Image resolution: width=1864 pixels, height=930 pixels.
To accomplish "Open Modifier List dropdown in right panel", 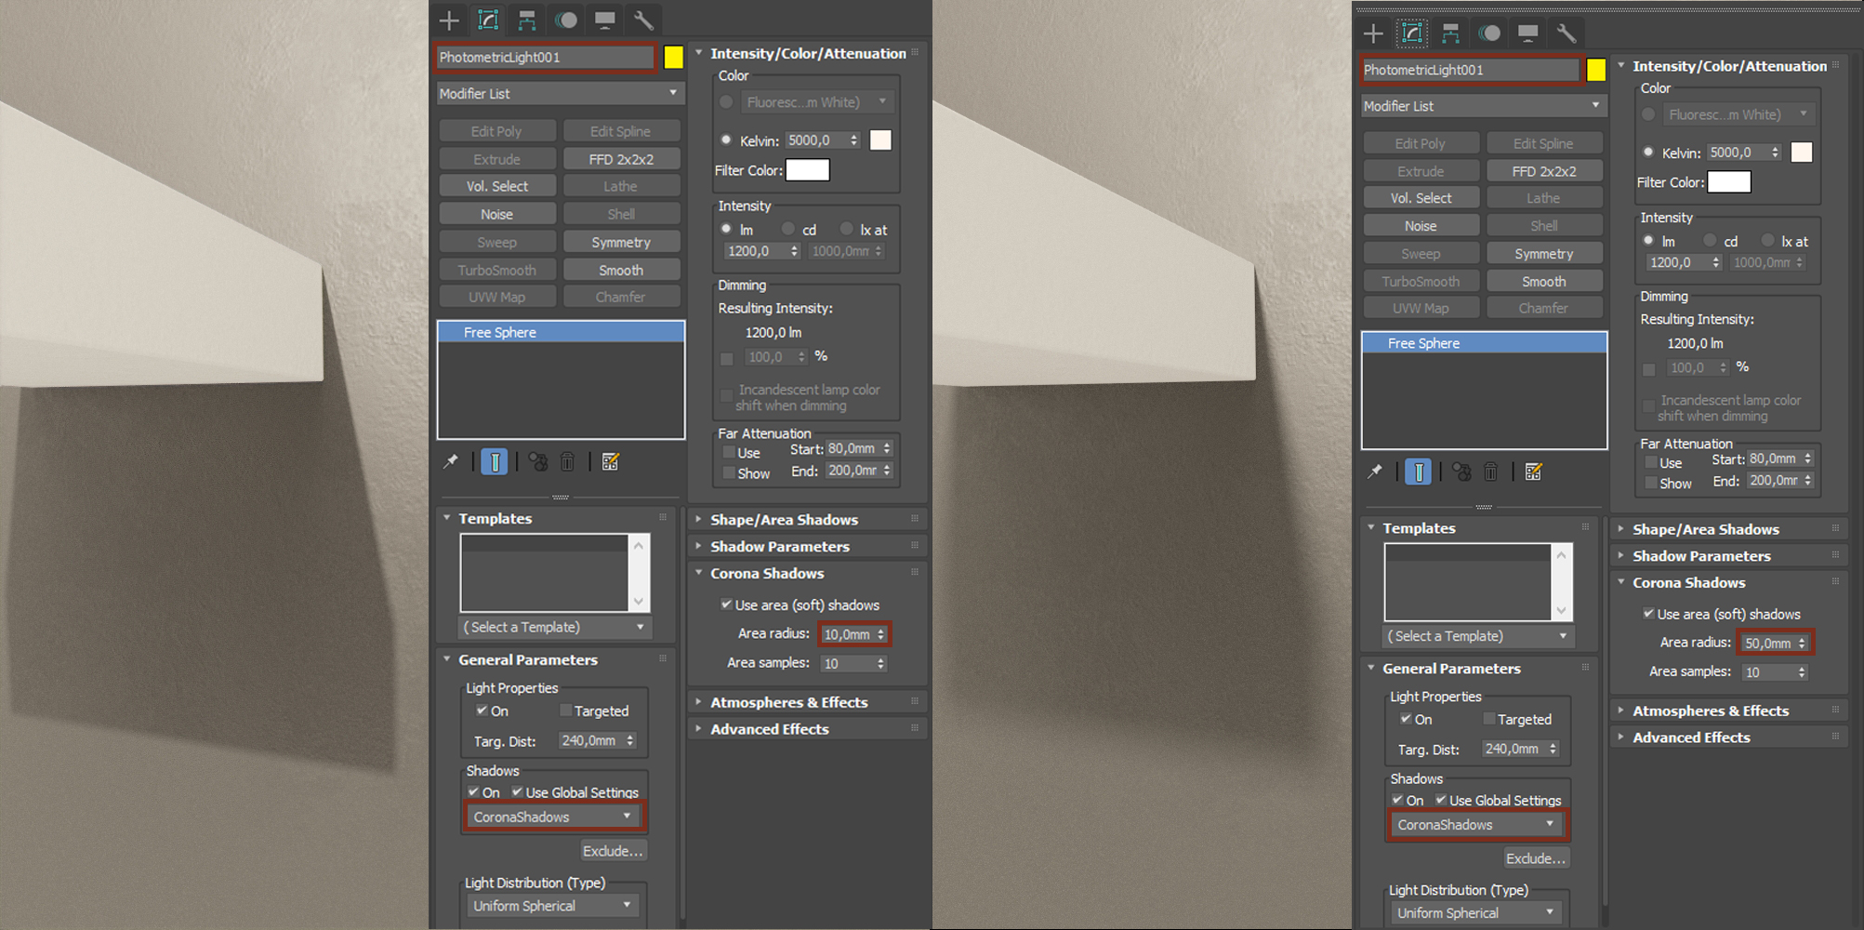I will [x=1484, y=106].
